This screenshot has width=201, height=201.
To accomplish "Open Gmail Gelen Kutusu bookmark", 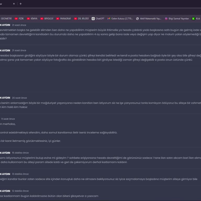I will click(x=120, y=19).
